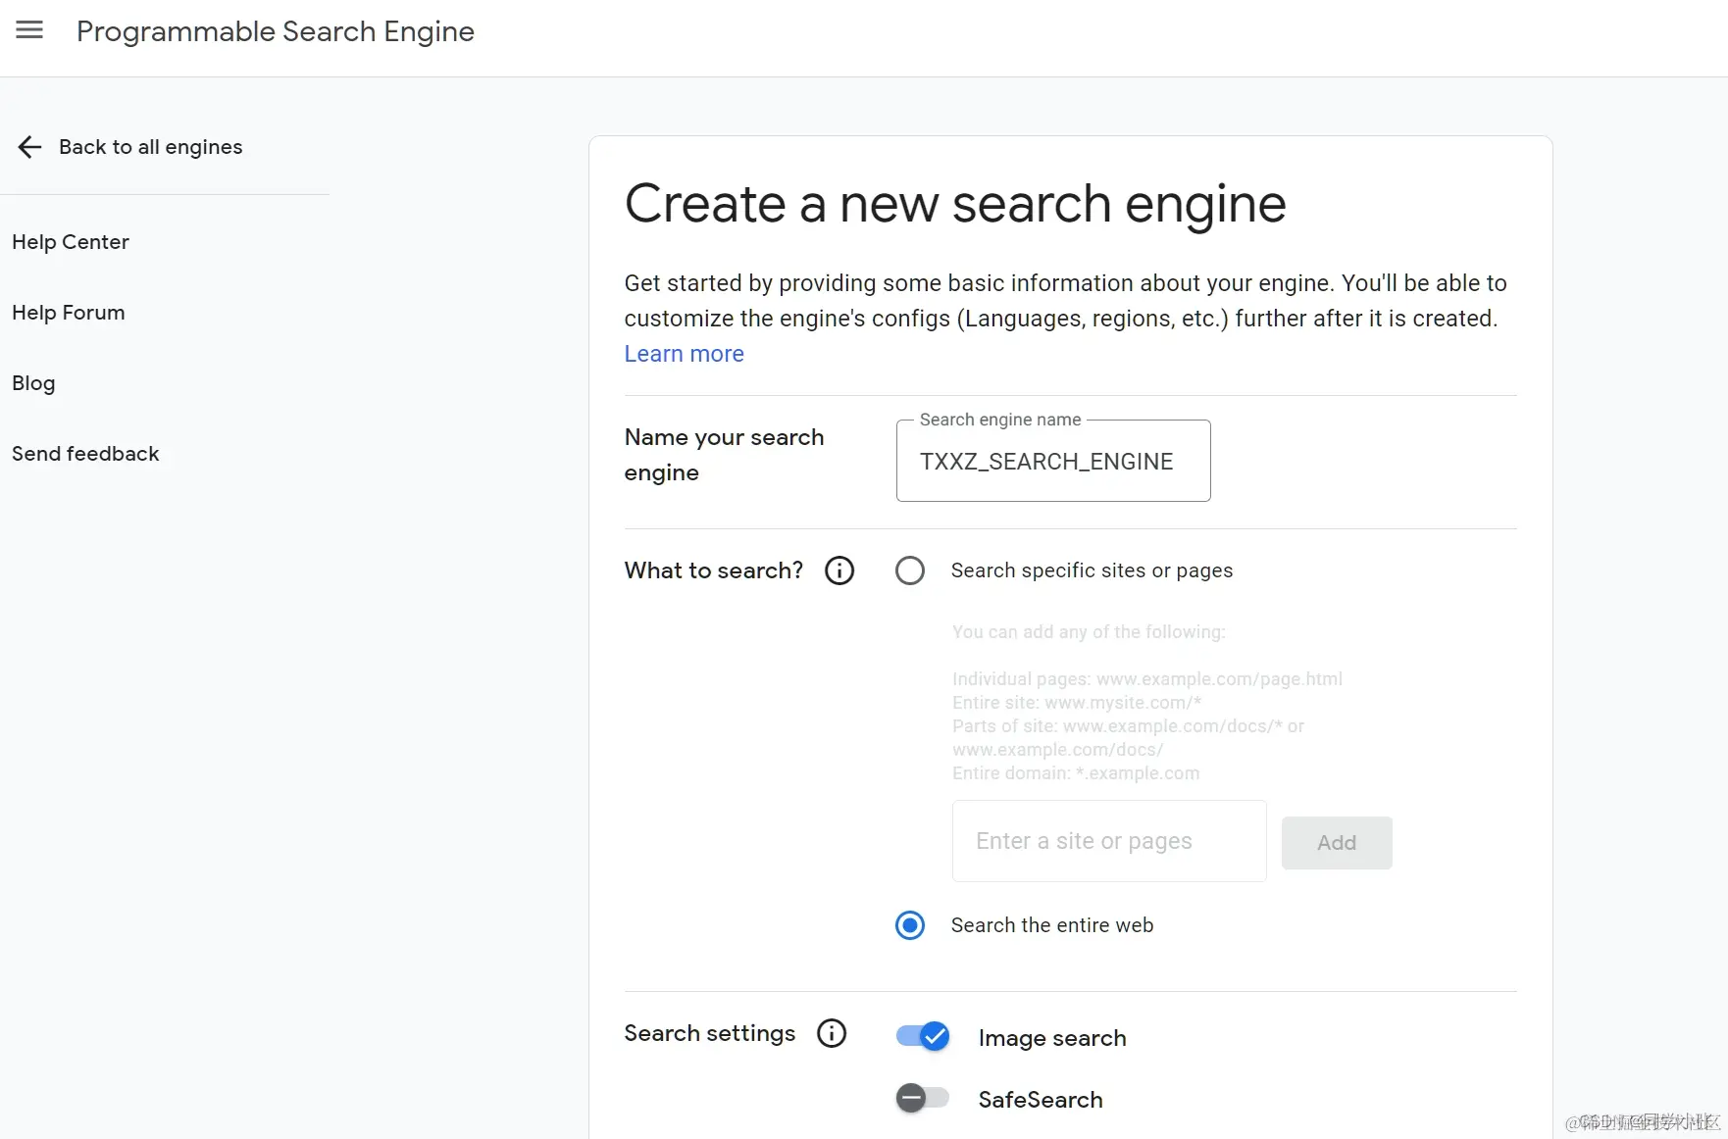Image resolution: width=1728 pixels, height=1139 pixels.
Task: Select Search specific sites or pages
Action: 910,570
